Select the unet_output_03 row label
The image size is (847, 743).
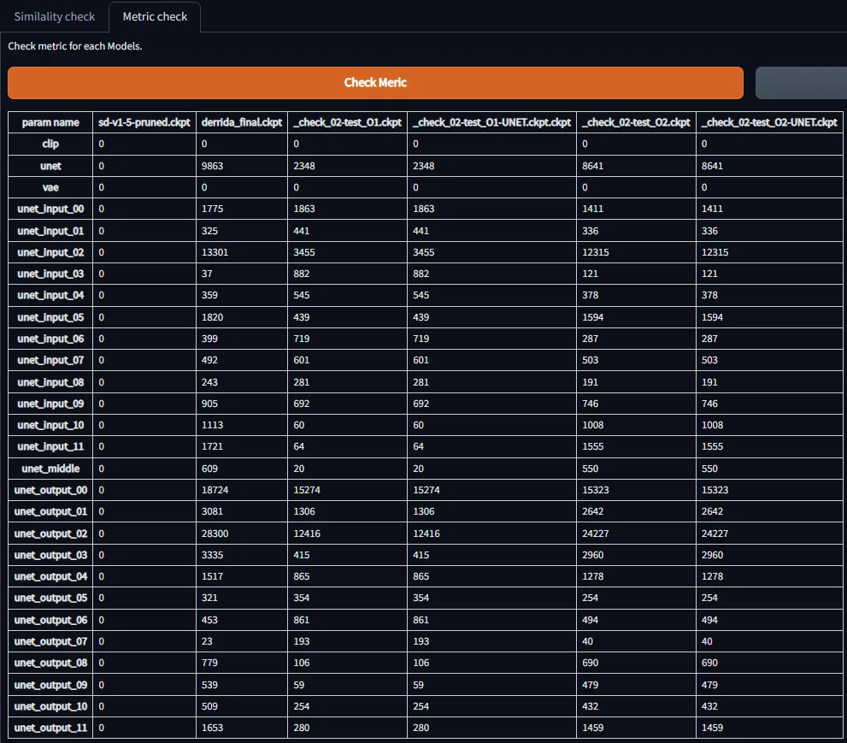[x=50, y=555]
